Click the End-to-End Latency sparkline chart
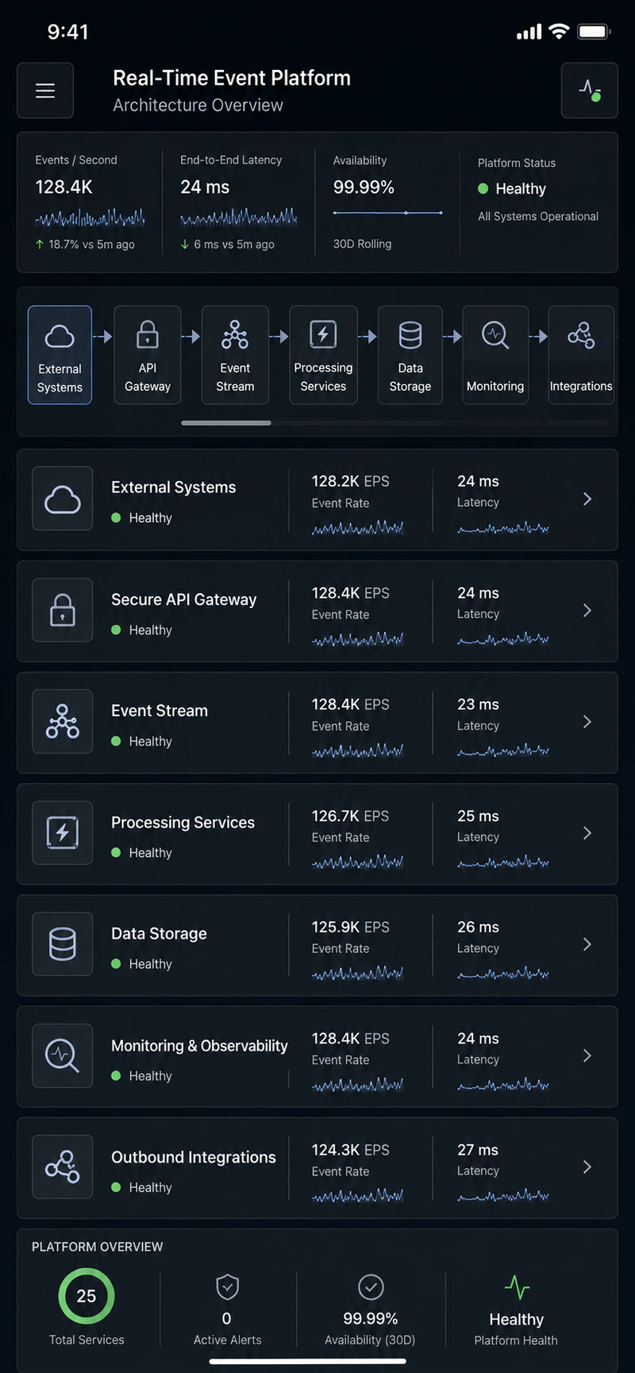Viewport: 635px width, 1373px height. (239, 217)
